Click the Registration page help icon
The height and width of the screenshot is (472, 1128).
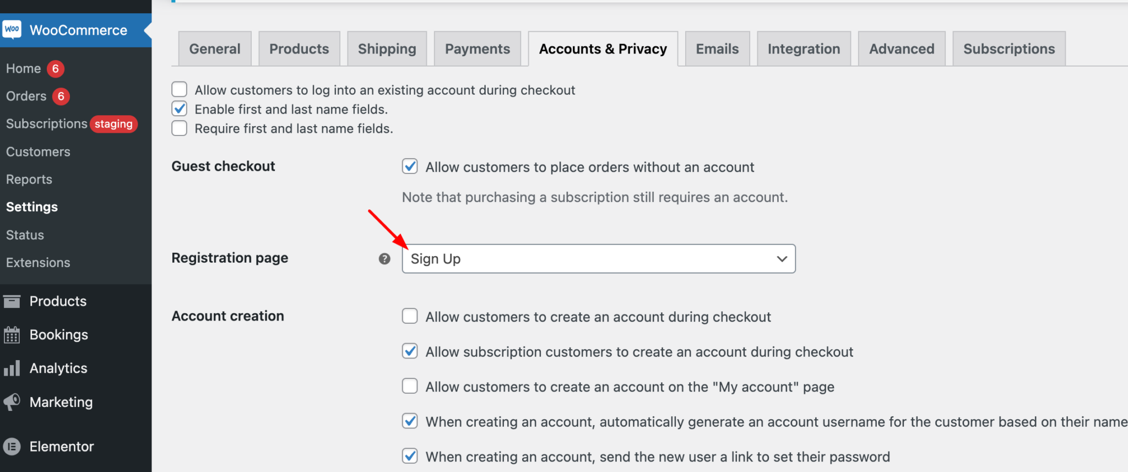coord(384,258)
